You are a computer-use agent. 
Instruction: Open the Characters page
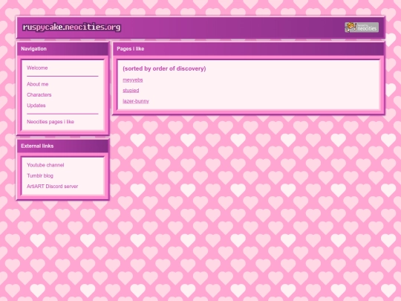click(39, 94)
